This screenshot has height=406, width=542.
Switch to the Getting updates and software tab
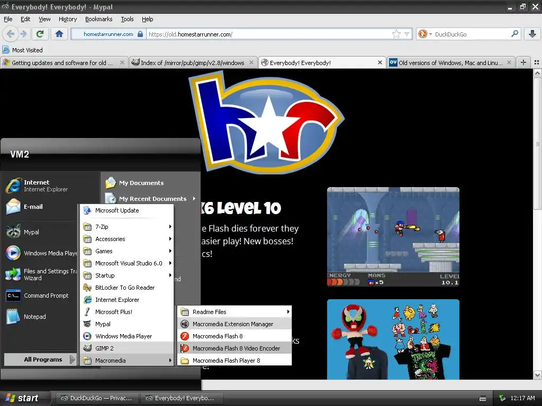64,62
